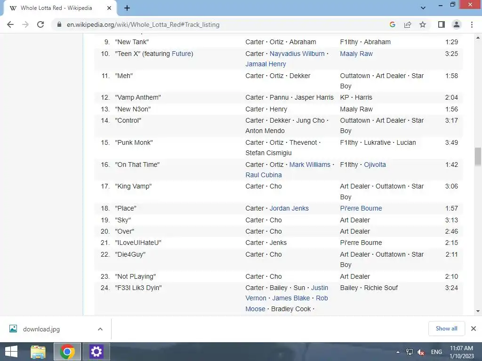Open the clock showing 11:07 AM
Viewport: 482px width, 361px height.
coord(461,352)
